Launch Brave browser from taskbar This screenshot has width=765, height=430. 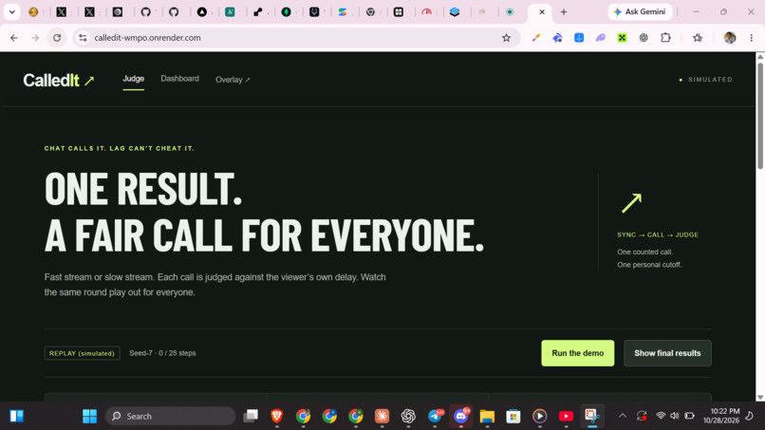(x=277, y=417)
